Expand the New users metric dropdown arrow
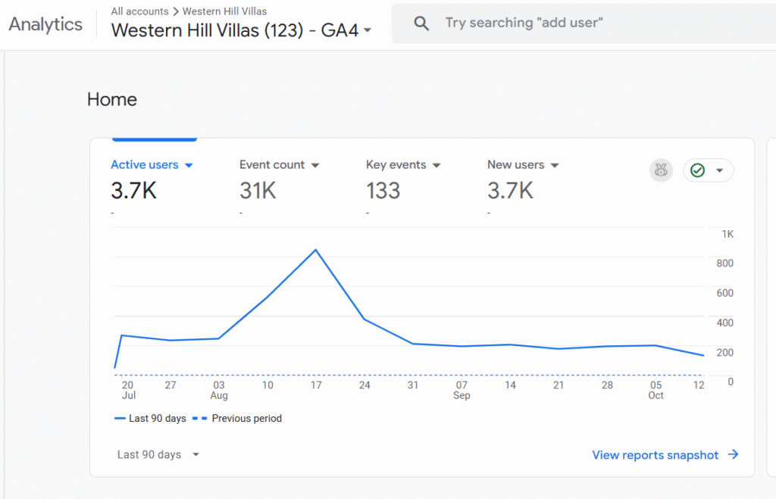The height and width of the screenshot is (499, 776). (x=555, y=165)
